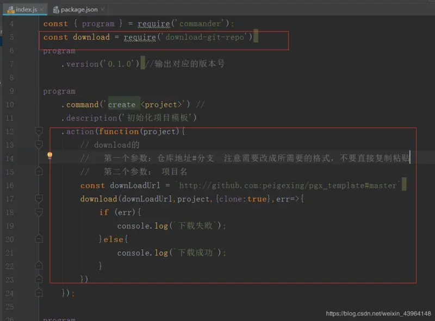
Task: Switch to the index.js tab
Action: click(x=25, y=9)
